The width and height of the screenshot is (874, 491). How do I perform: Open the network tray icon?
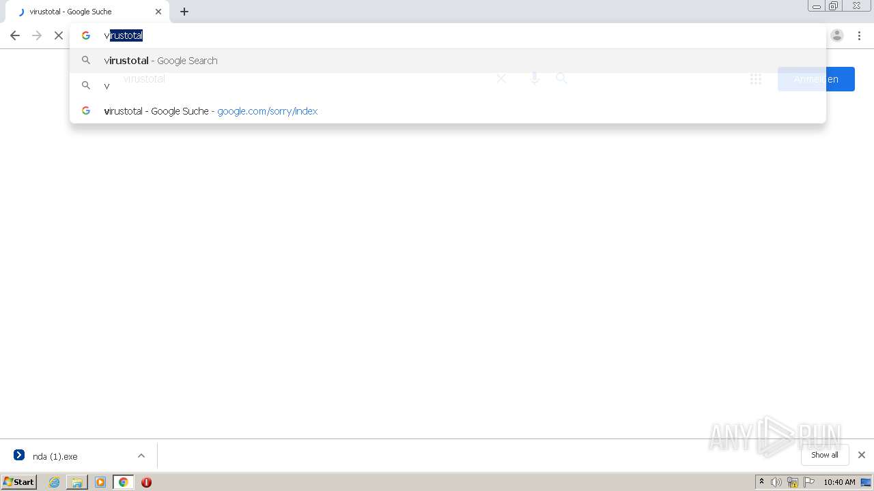click(793, 482)
